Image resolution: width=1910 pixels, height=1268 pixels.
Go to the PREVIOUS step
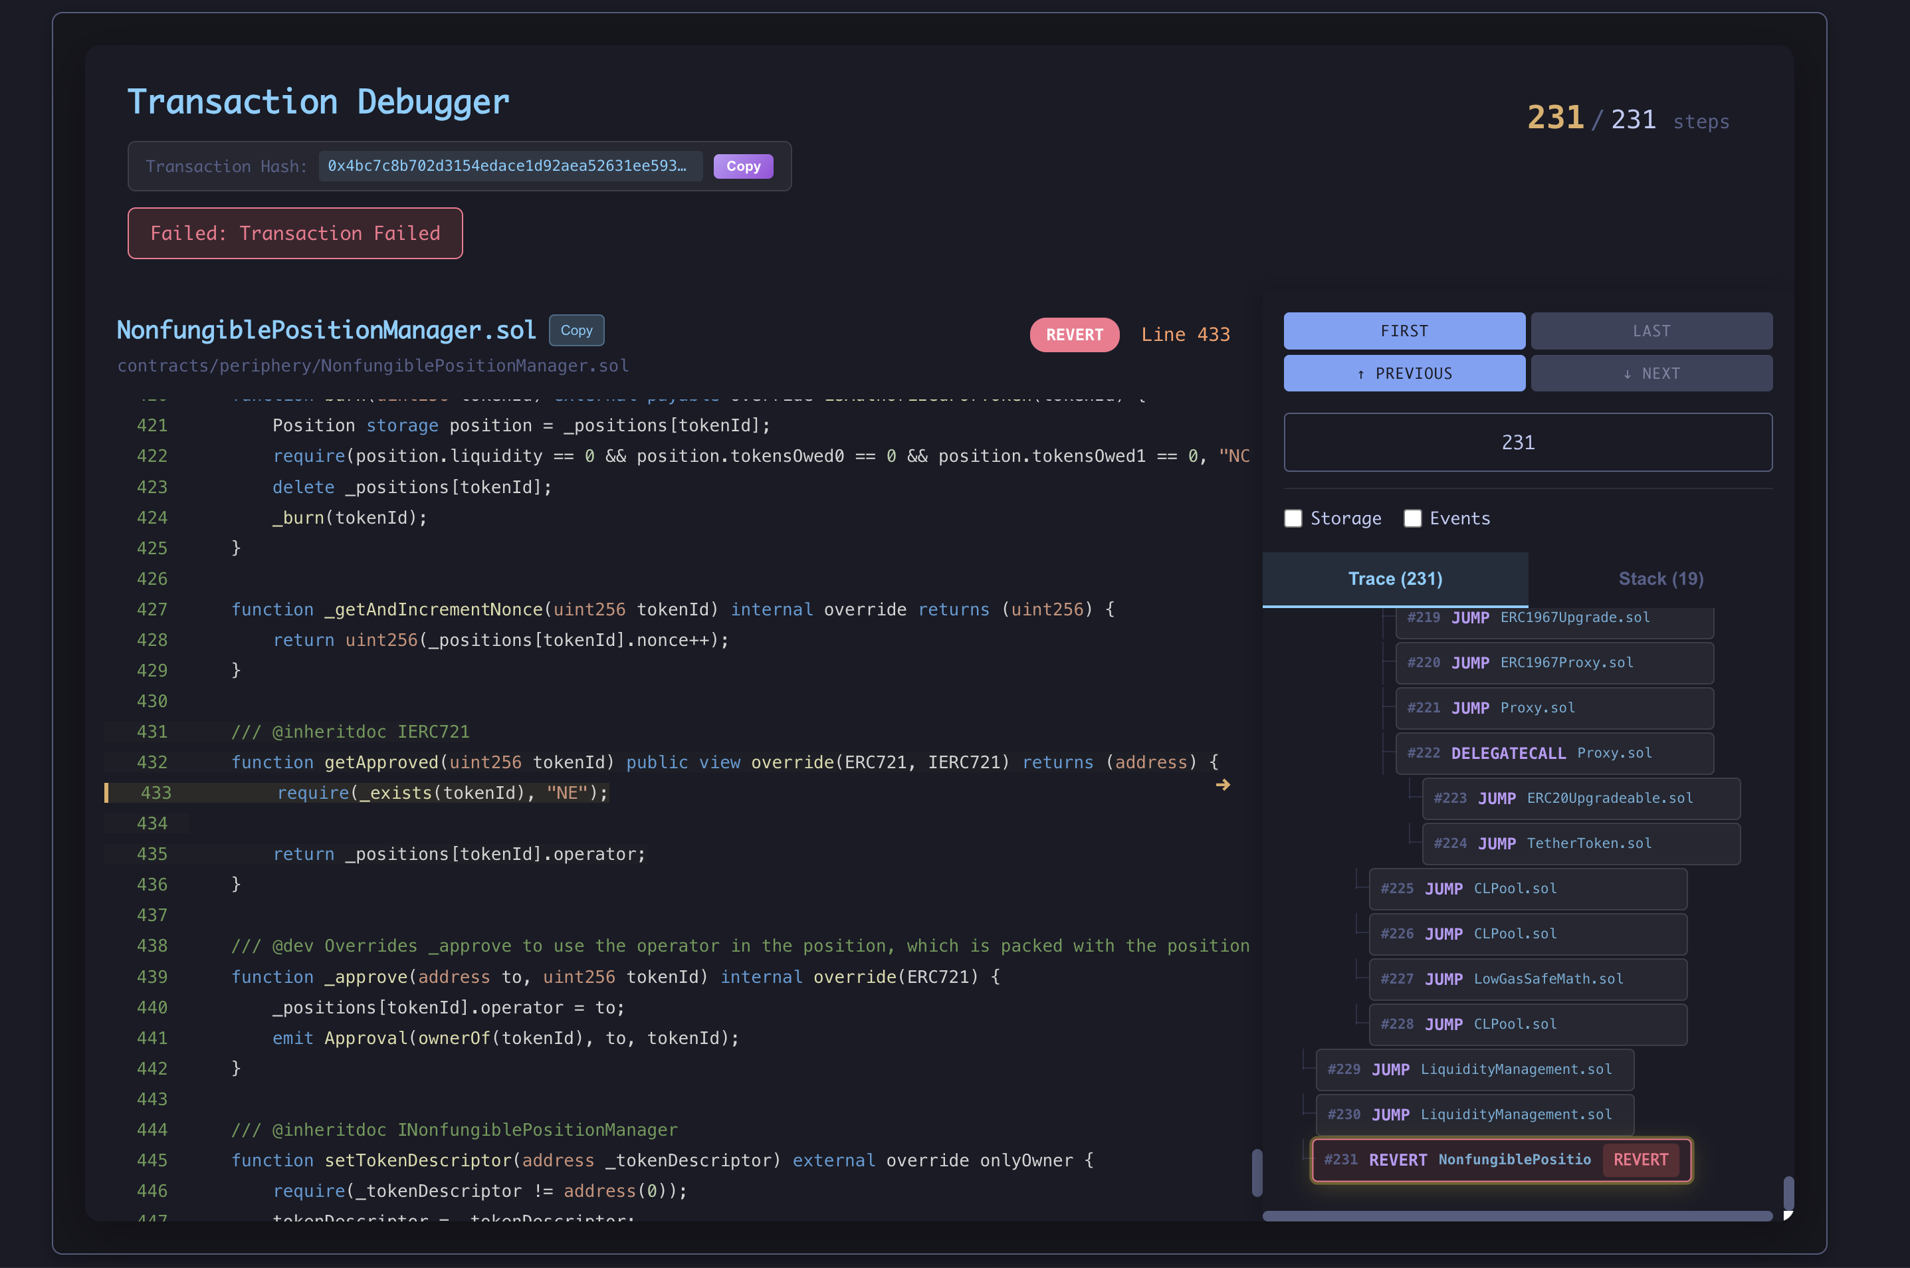click(x=1404, y=373)
